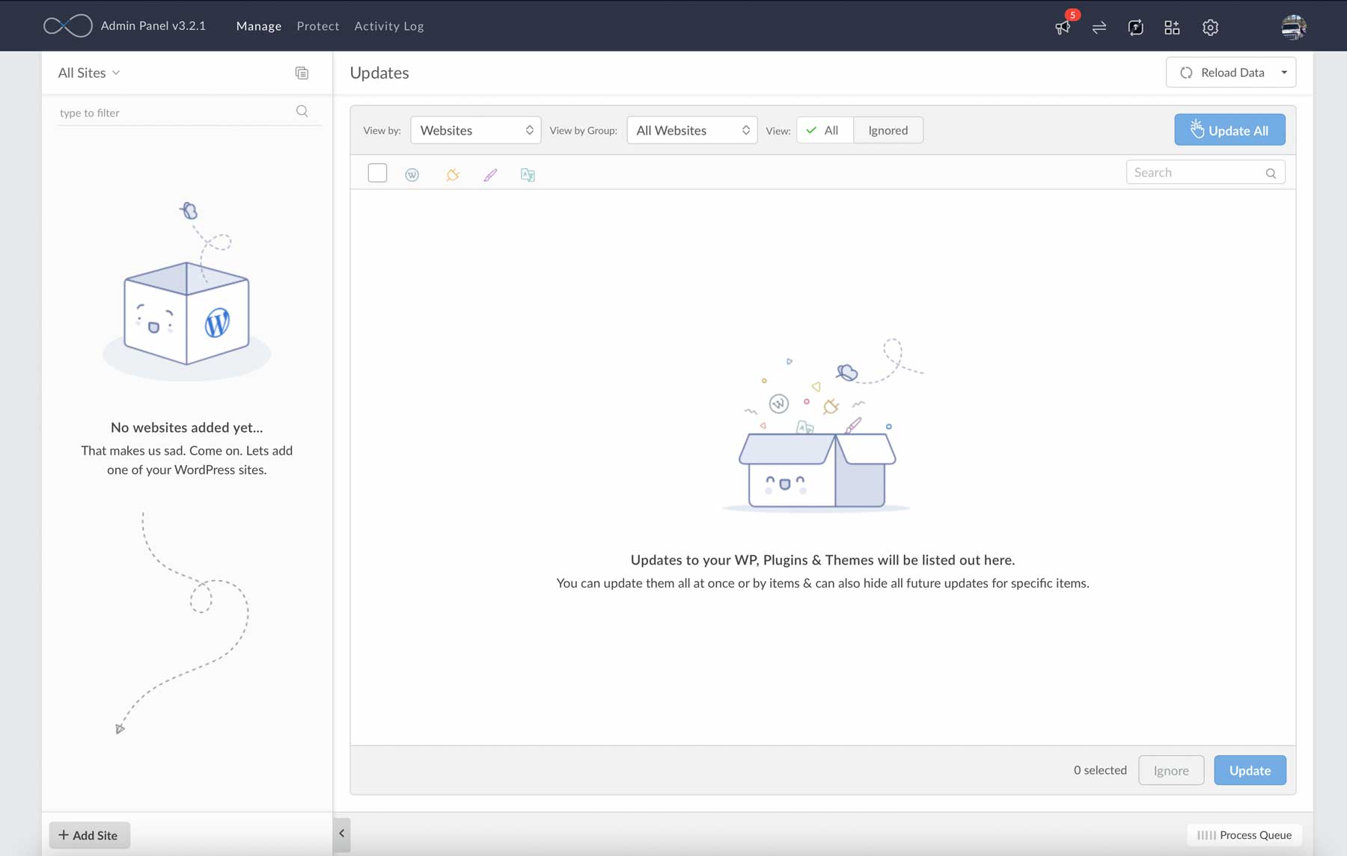Screen dimensions: 1347x856
Task: Click the sync arrows icon in top bar
Action: point(1099,27)
